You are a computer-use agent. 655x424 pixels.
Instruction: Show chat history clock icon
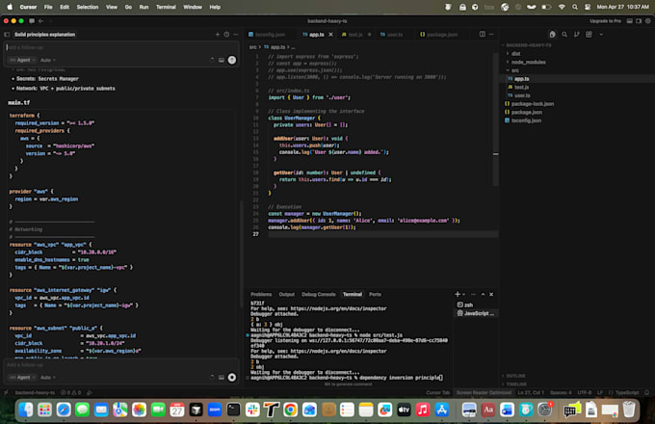226,35
